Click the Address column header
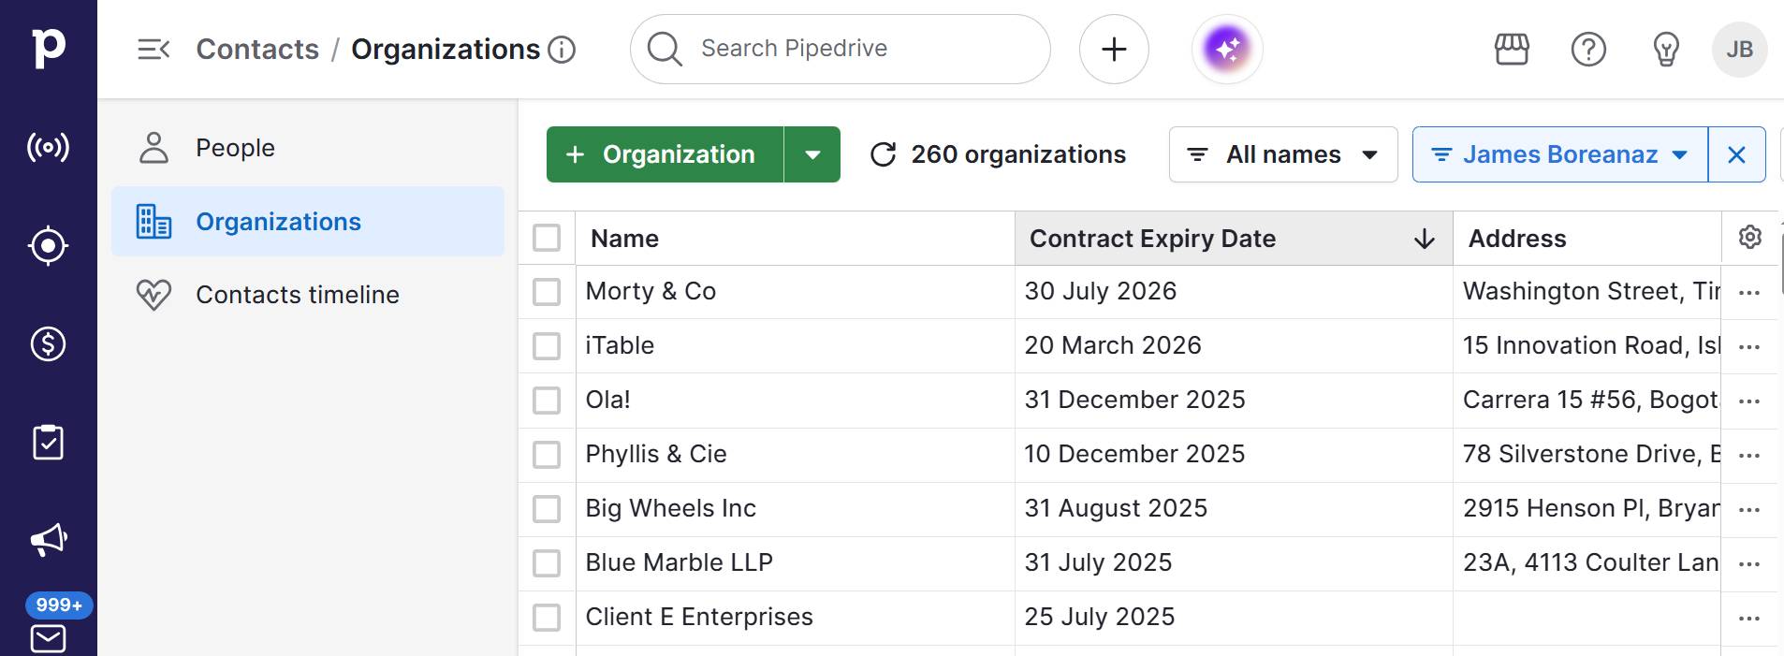 click(1587, 239)
